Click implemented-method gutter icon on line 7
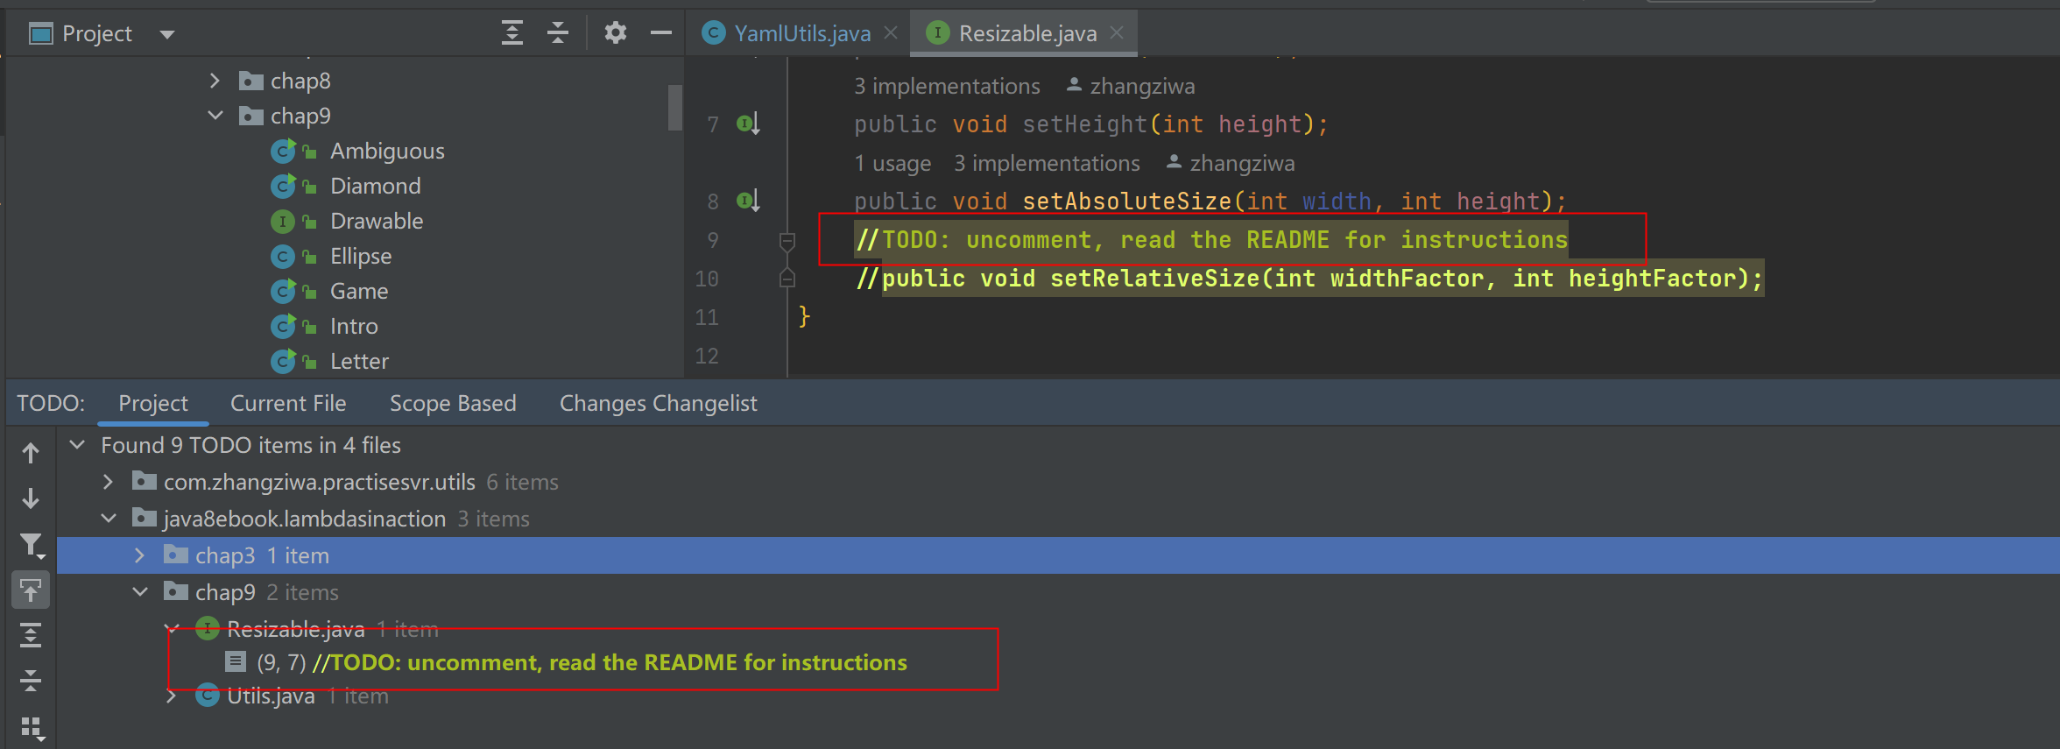The width and height of the screenshot is (2060, 749). tap(748, 124)
